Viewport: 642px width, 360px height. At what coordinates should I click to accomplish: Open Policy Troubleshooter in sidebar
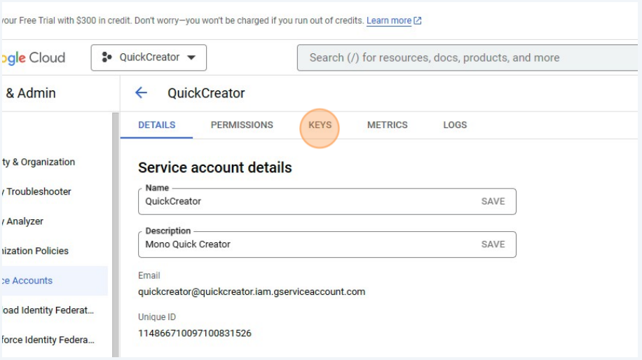pyautogui.click(x=37, y=191)
